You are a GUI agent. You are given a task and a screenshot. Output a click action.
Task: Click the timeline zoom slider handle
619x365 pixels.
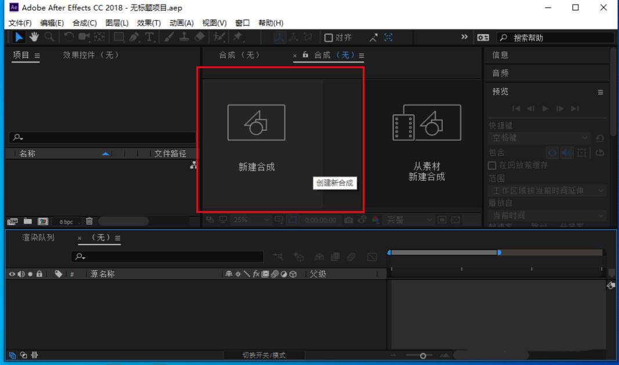(x=423, y=355)
